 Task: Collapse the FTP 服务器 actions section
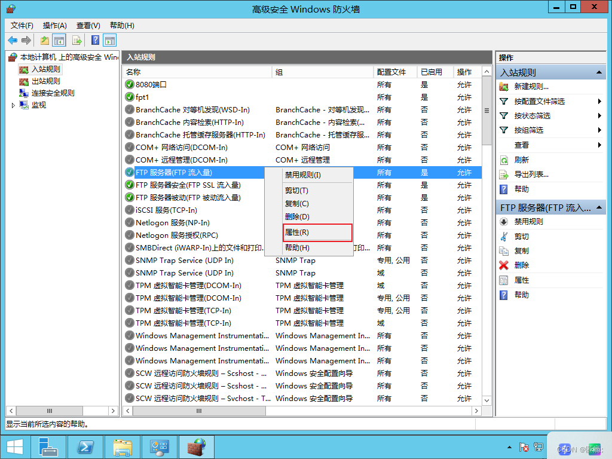pos(599,207)
